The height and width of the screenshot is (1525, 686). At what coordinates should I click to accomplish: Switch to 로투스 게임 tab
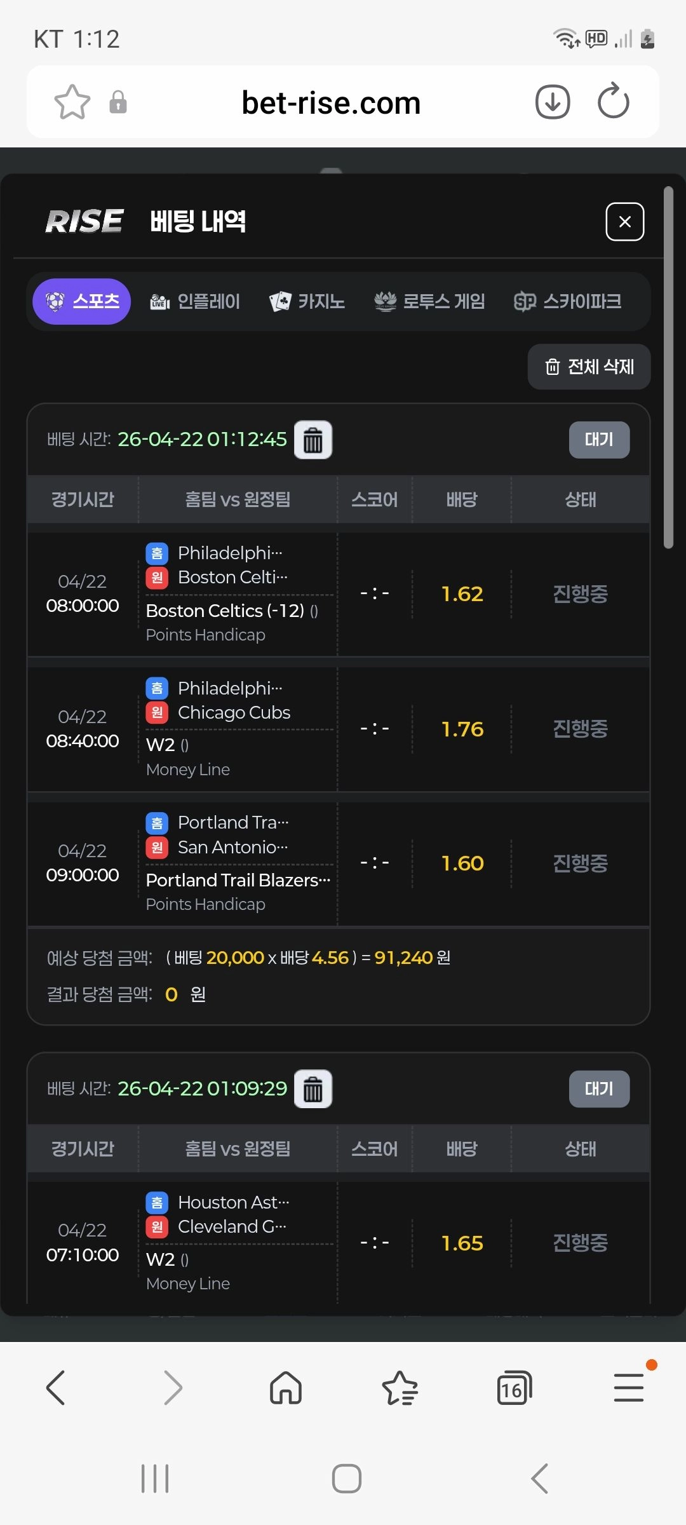(x=429, y=301)
